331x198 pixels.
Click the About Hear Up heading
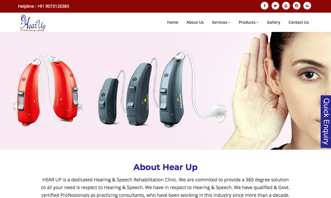165,167
